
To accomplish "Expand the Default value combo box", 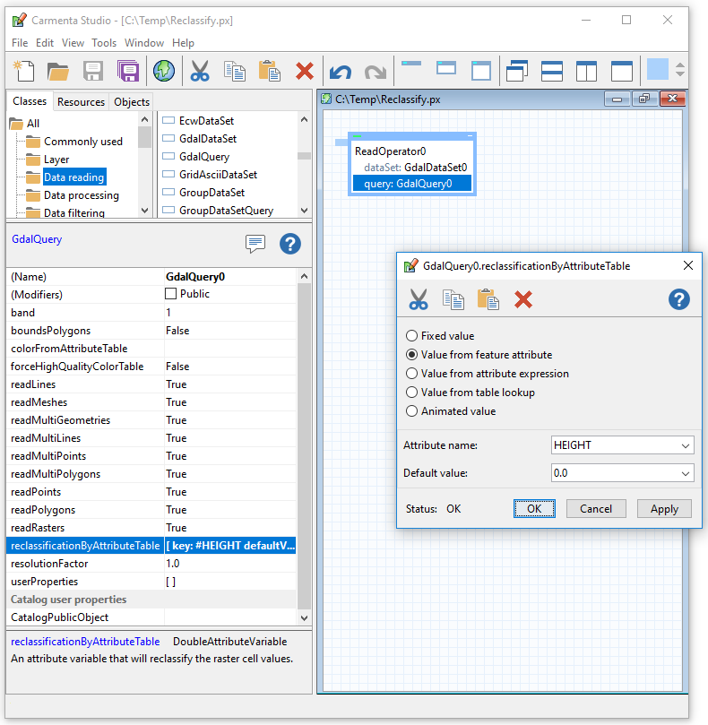I will point(686,473).
